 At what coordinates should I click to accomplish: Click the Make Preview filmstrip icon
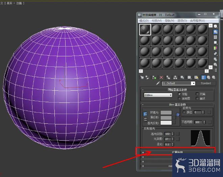point(216,54)
